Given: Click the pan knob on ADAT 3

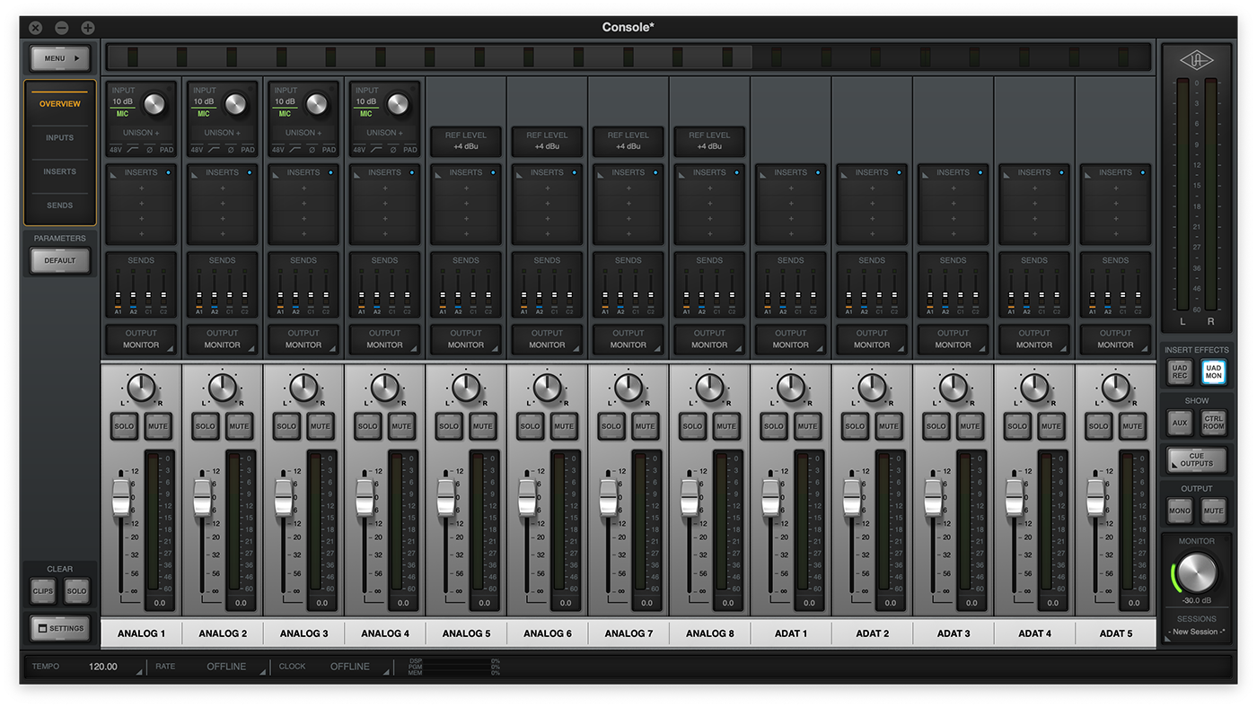Looking at the screenshot, I should (954, 388).
